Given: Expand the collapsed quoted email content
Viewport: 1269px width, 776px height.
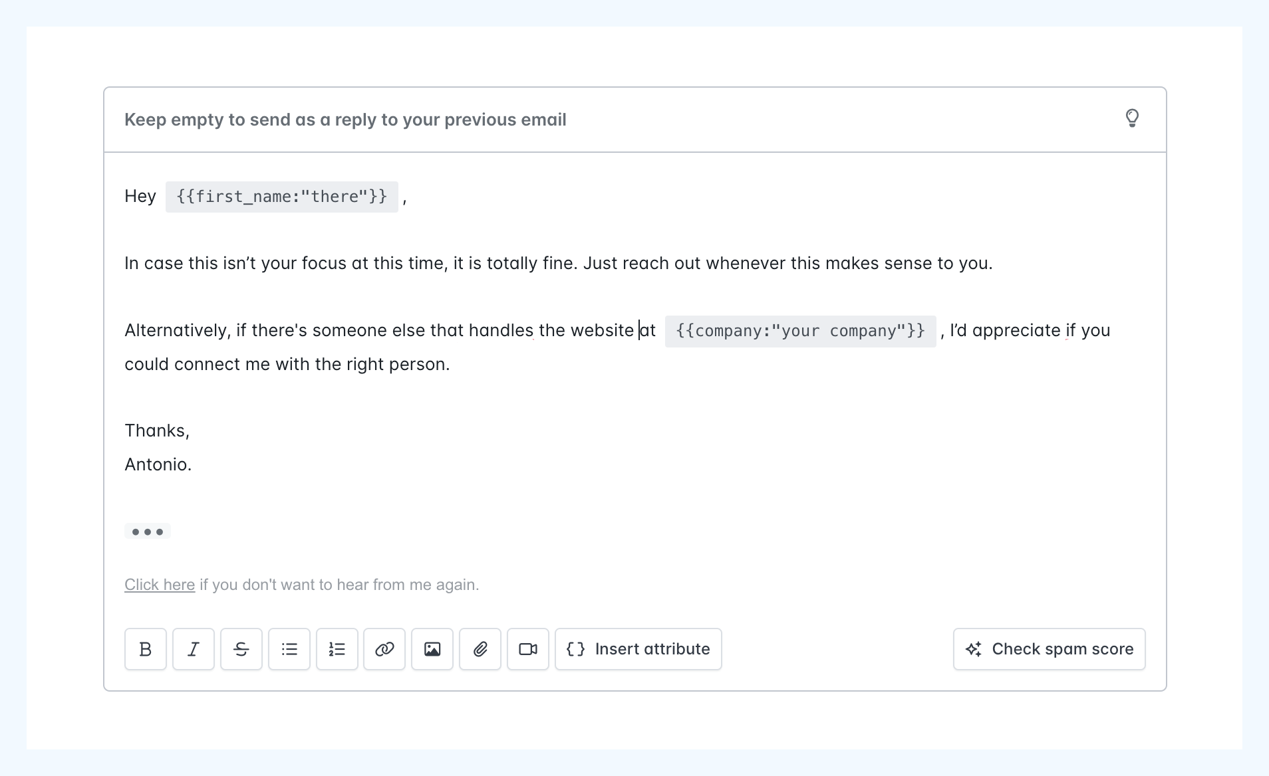Looking at the screenshot, I should coord(147,531).
